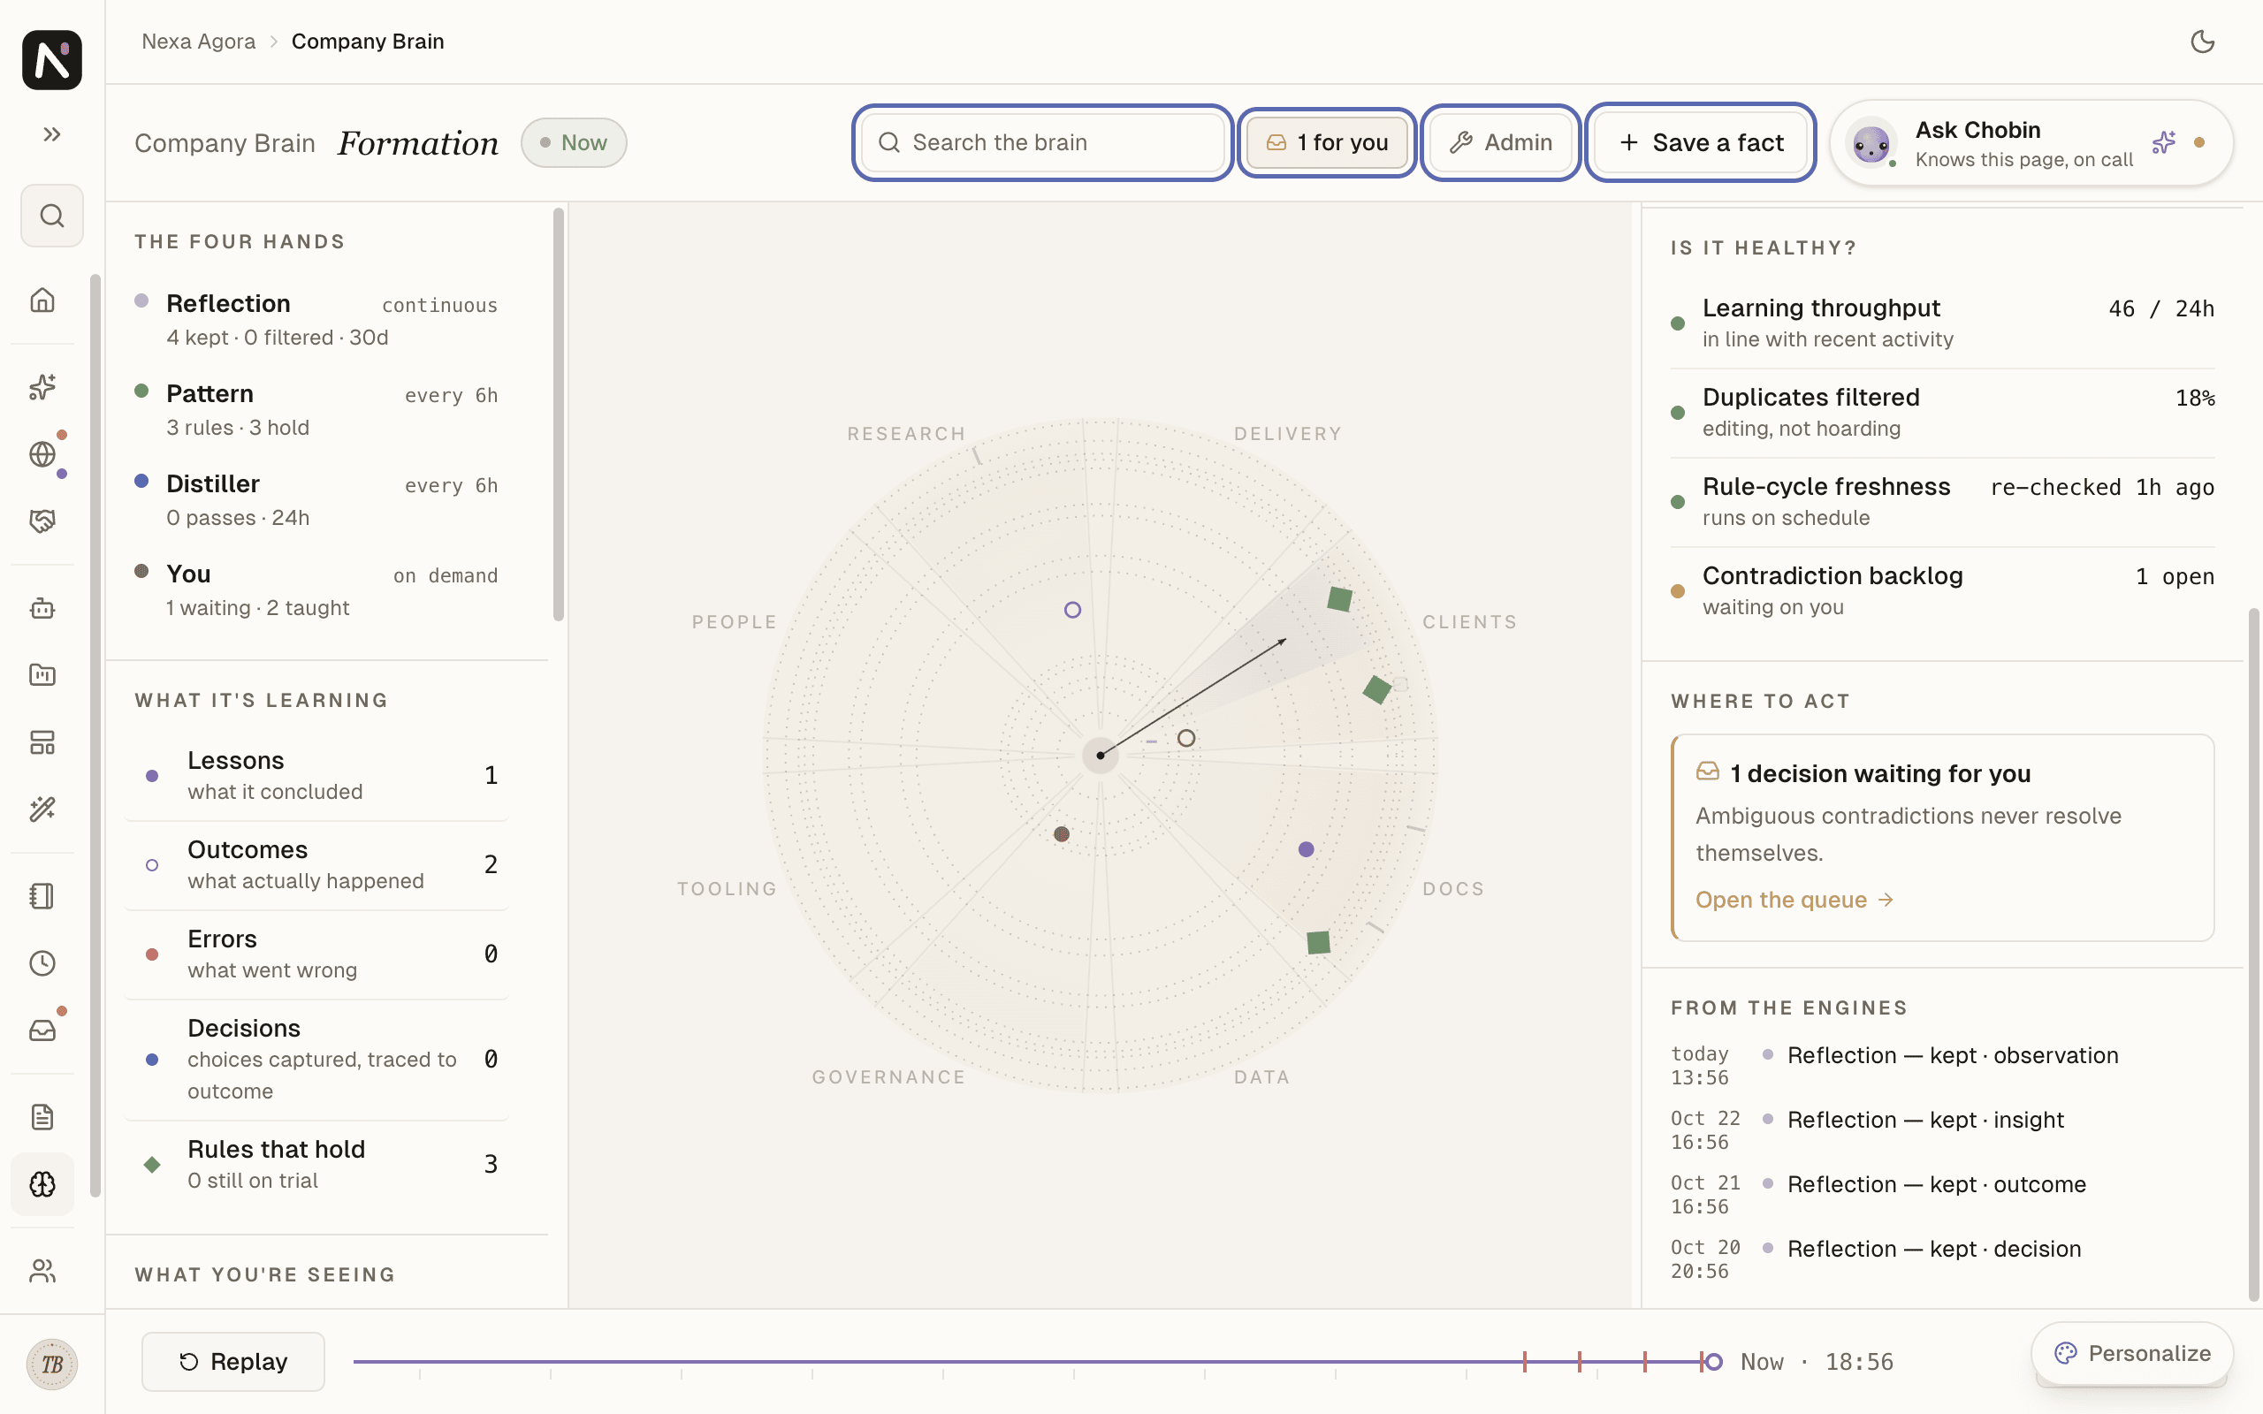The height and width of the screenshot is (1414, 2263).
Task: Go to the Home icon in sidebar
Action: tap(43, 300)
